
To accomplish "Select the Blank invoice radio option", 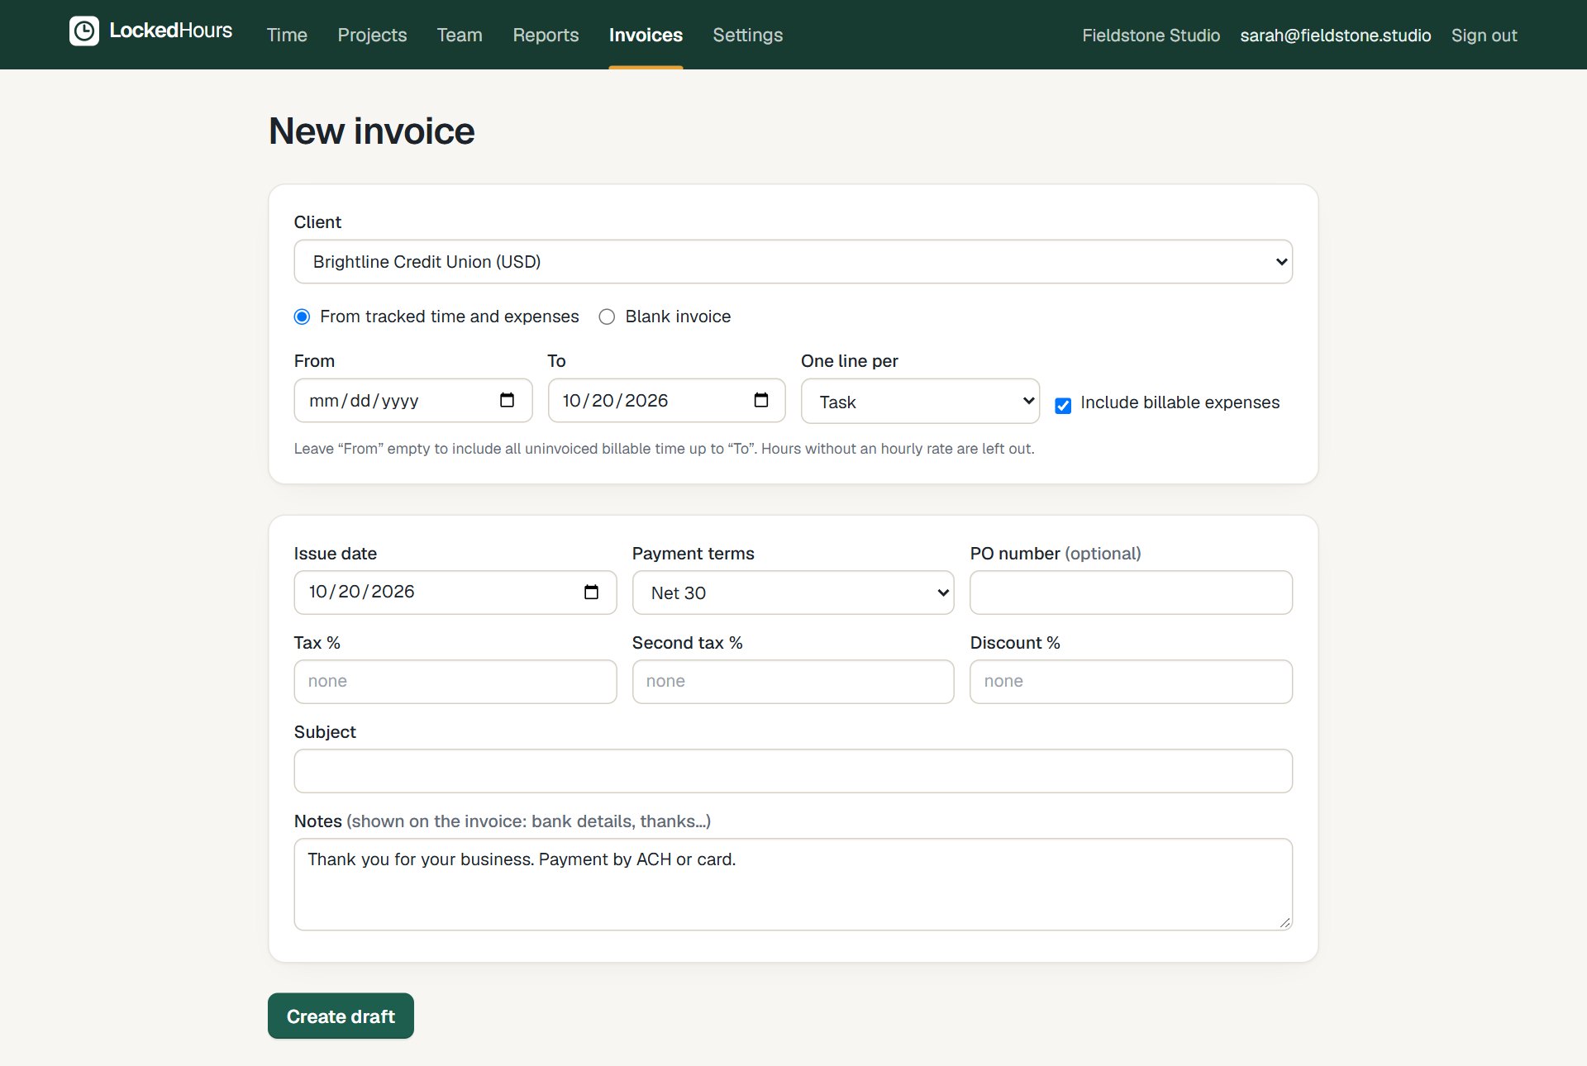I will click(607, 316).
